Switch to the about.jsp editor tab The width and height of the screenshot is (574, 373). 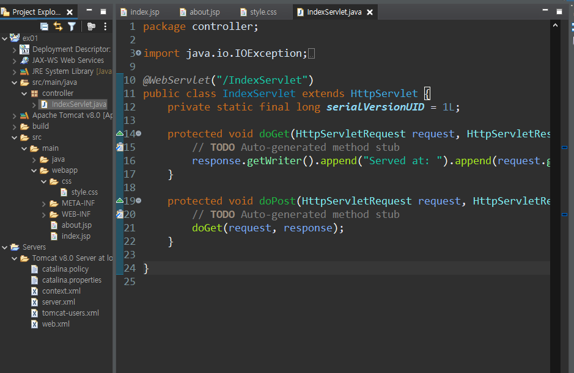pyautogui.click(x=200, y=12)
